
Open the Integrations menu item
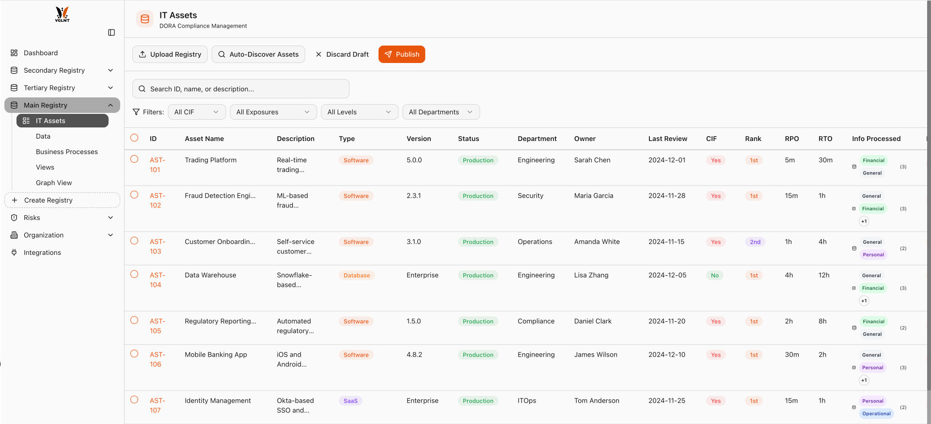click(x=62, y=252)
